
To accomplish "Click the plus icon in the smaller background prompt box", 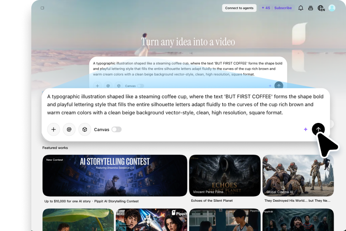I will [97, 86].
